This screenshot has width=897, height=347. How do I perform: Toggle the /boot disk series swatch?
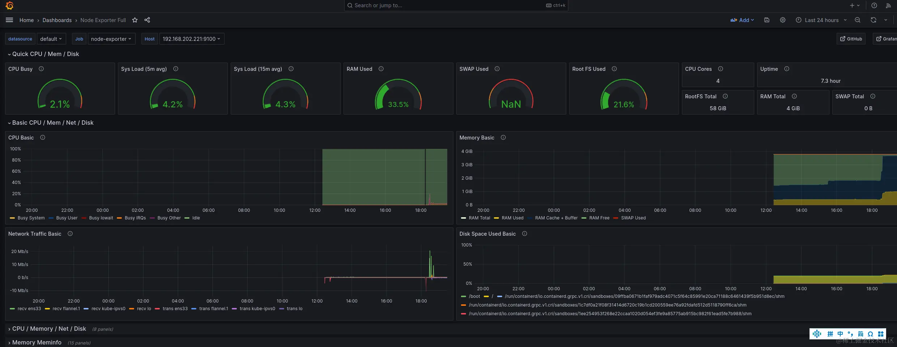tap(464, 296)
